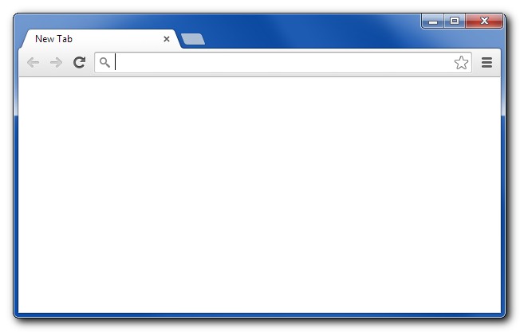Image resolution: width=520 pixels, height=332 pixels.
Task: Click the empty blue title bar above tabs
Action: [x=298, y=21]
